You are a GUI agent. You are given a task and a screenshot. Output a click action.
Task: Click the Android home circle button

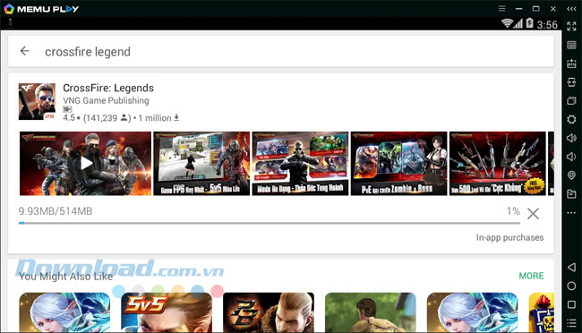(571, 286)
